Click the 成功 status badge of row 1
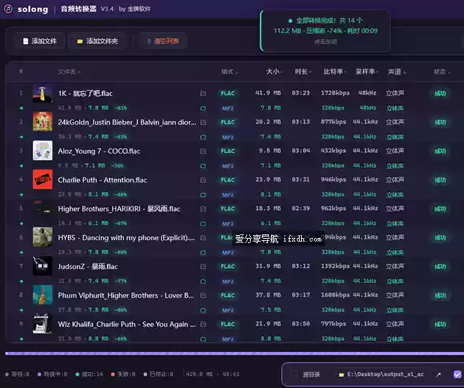This screenshot has width=464, height=388. click(x=440, y=94)
